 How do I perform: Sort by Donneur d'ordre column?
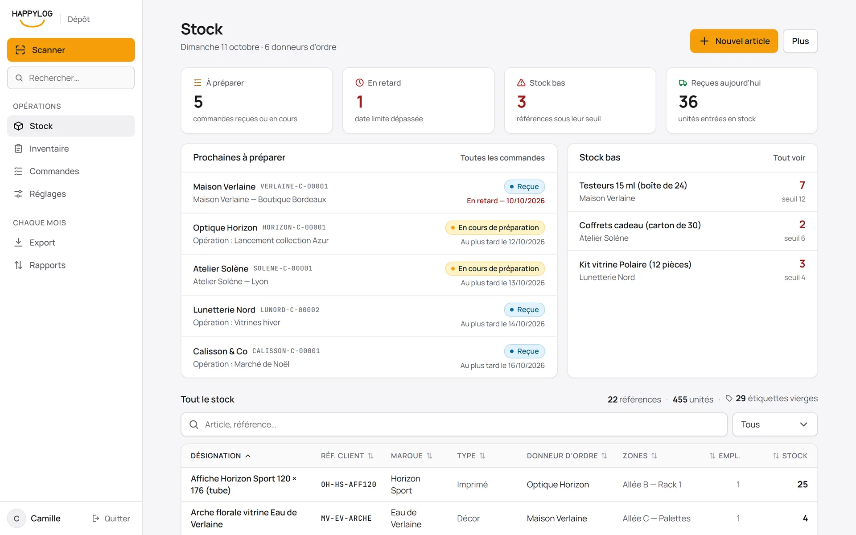(567, 456)
